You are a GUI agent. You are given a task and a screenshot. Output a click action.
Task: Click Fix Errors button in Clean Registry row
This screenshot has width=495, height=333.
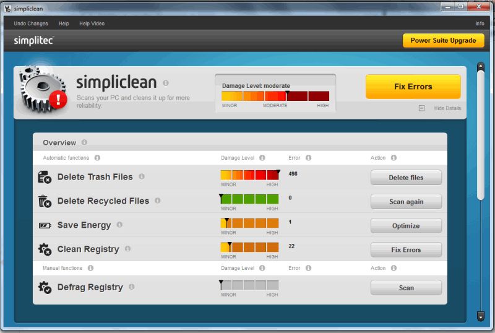pos(406,249)
